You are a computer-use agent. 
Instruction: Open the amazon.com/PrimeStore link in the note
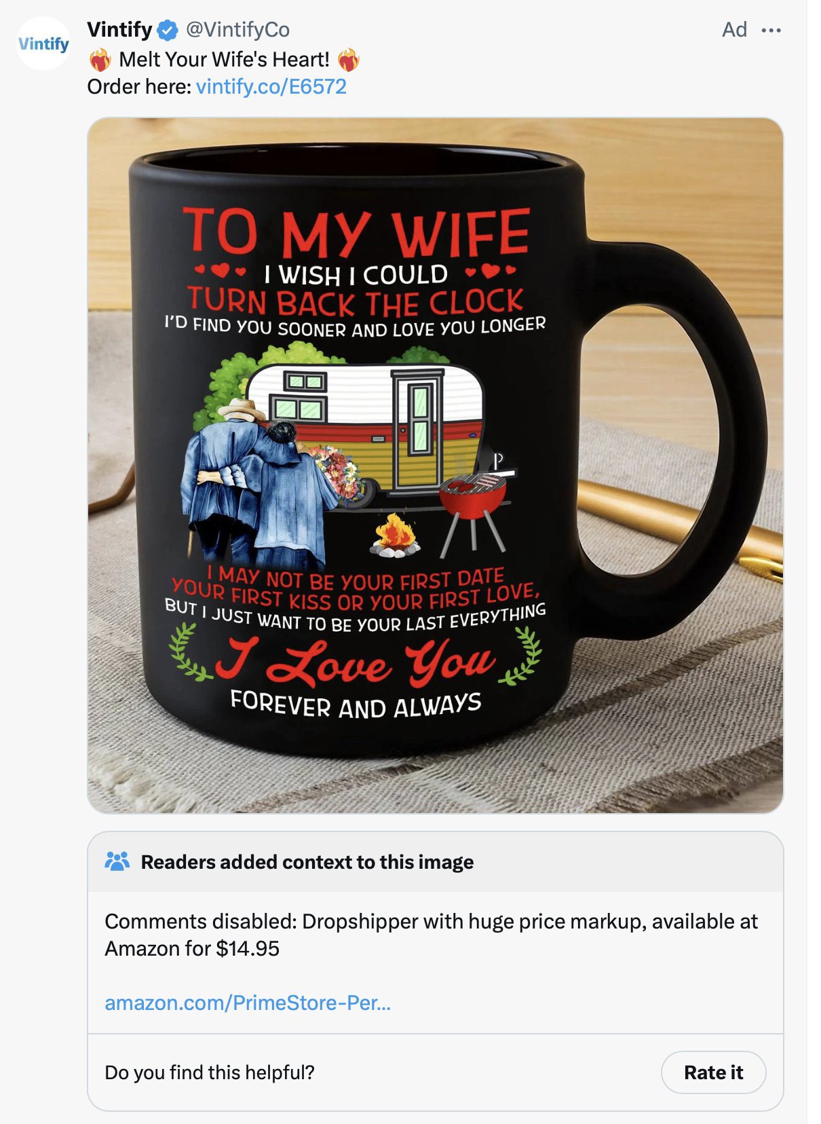click(248, 1003)
